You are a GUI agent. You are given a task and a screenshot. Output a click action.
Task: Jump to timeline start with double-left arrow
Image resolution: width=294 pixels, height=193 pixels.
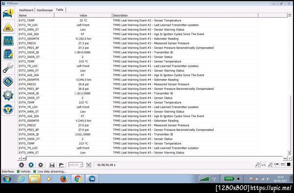[24, 158]
